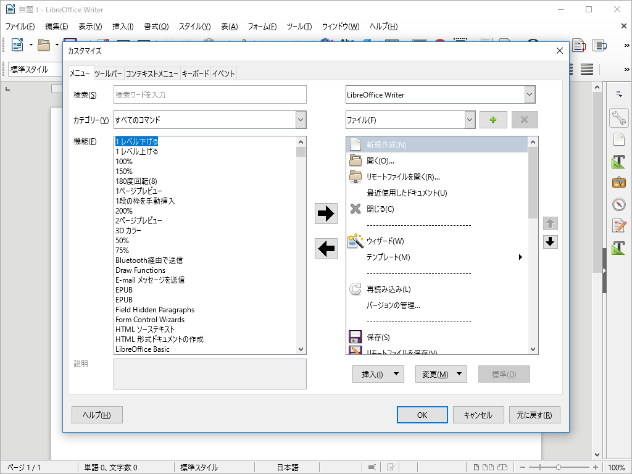632x474 pixels.
Task: Click the zoom out minus in the status bar
Action: [x=522, y=468]
